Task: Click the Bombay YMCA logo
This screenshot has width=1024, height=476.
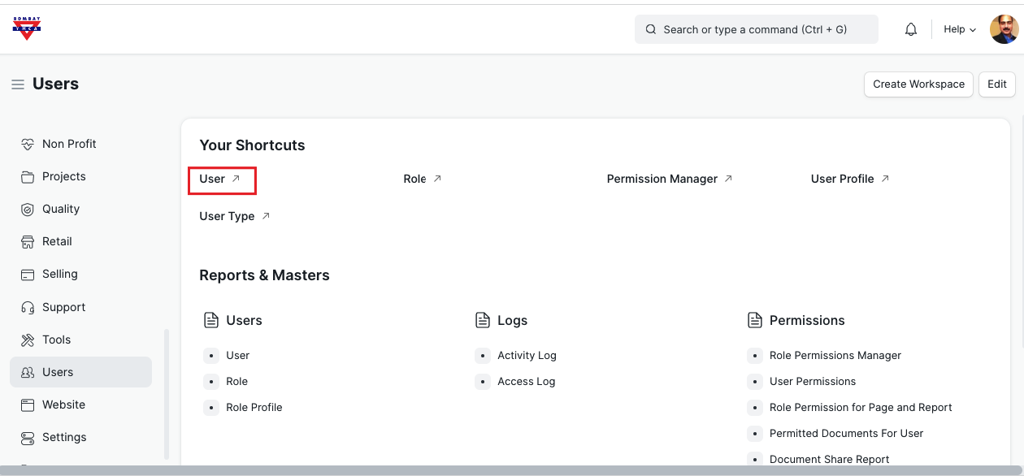Action: (27, 28)
